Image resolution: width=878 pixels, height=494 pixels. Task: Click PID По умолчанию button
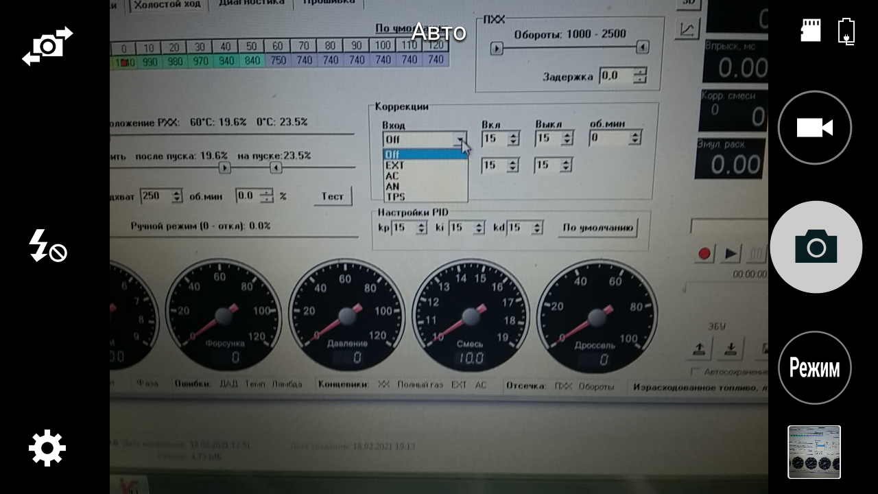(597, 227)
